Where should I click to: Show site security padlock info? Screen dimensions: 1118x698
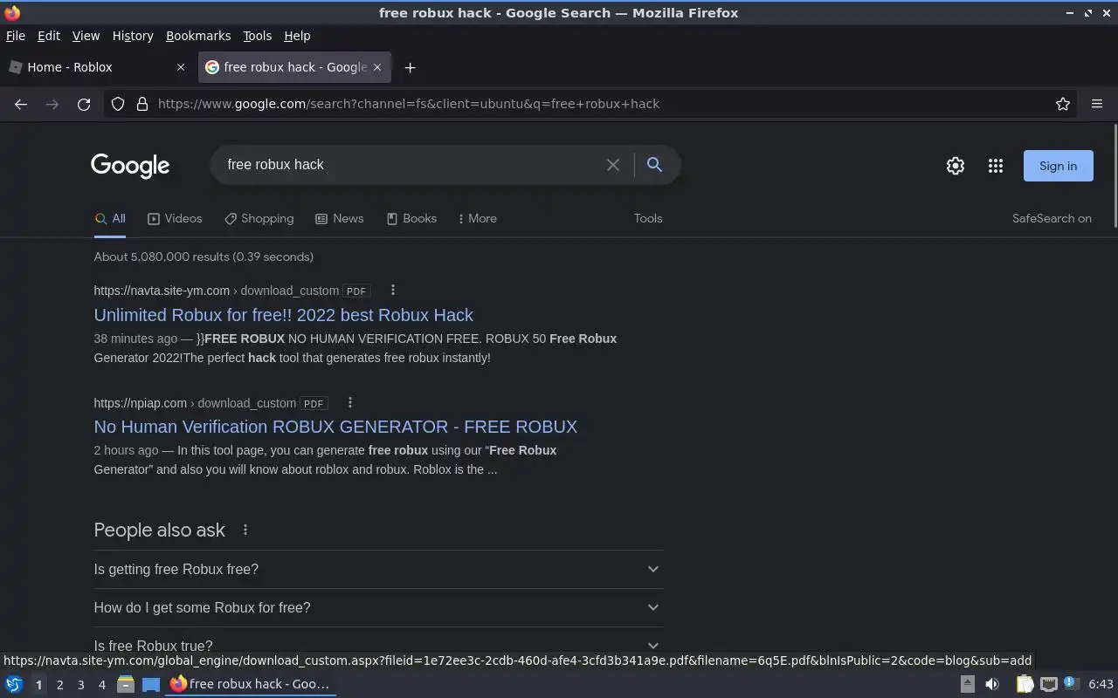pyautogui.click(x=142, y=104)
